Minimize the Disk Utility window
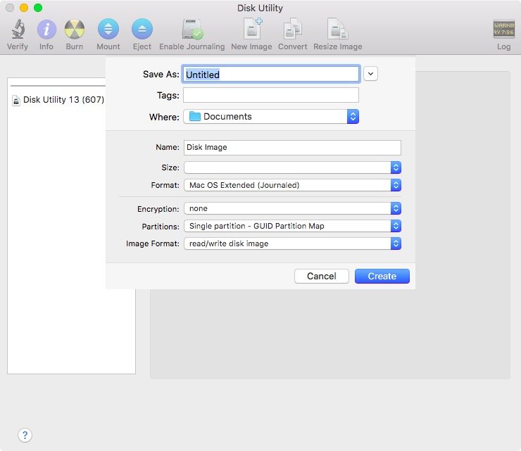The height and width of the screenshot is (451, 521). click(x=24, y=8)
